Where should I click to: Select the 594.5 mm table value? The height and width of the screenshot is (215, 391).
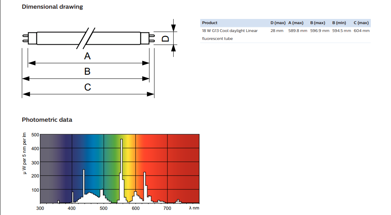click(341, 31)
